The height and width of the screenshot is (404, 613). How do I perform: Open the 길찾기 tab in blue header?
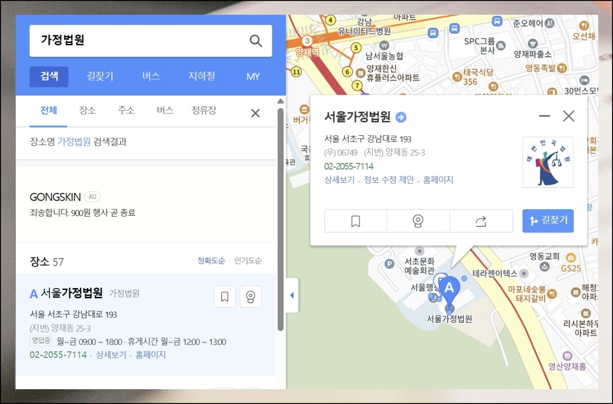coord(100,77)
